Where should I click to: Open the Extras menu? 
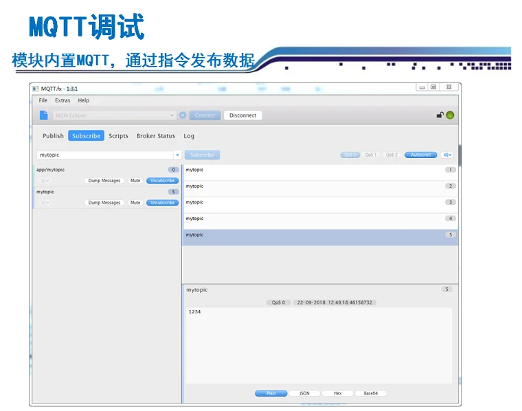63,100
